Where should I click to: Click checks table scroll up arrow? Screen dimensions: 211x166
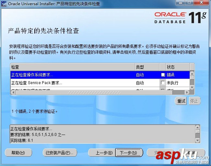[192, 73]
